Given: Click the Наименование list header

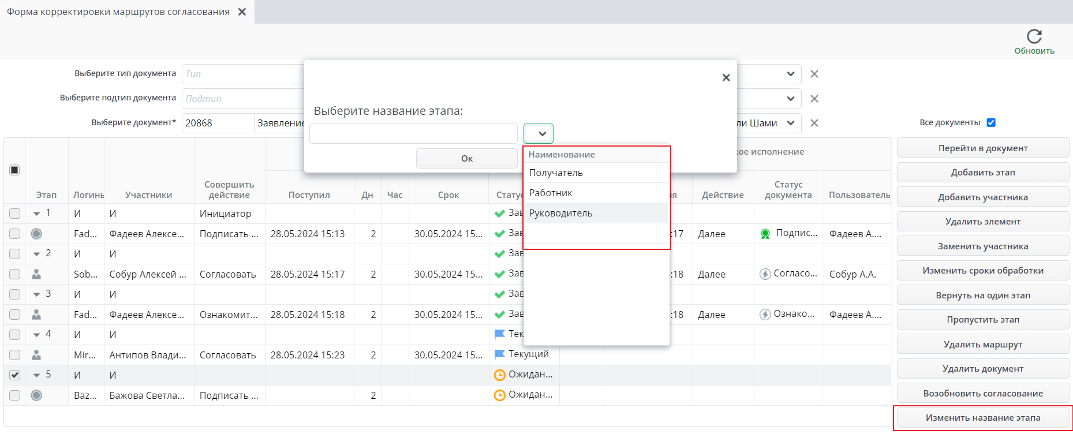Looking at the screenshot, I should coord(596,155).
